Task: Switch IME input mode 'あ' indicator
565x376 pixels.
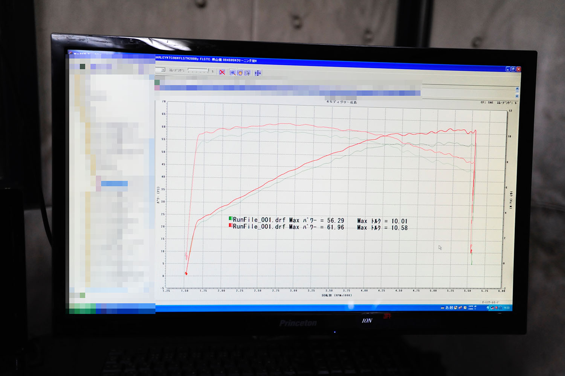Action: coord(447,307)
